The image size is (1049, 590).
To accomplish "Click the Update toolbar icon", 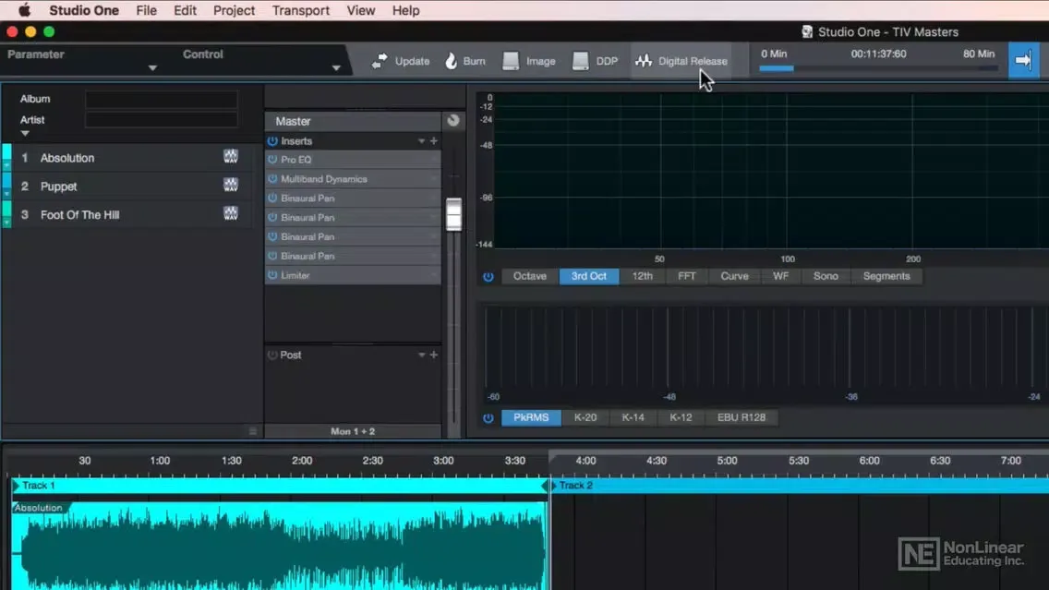I will point(380,61).
